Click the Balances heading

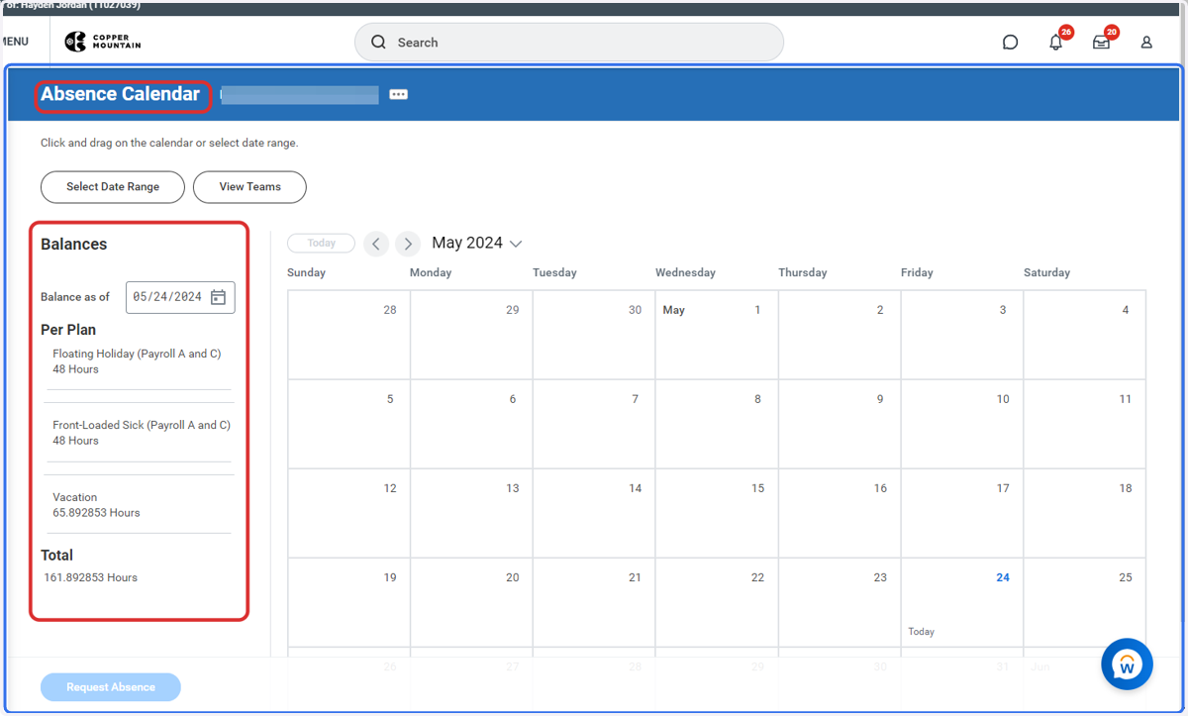pos(74,245)
